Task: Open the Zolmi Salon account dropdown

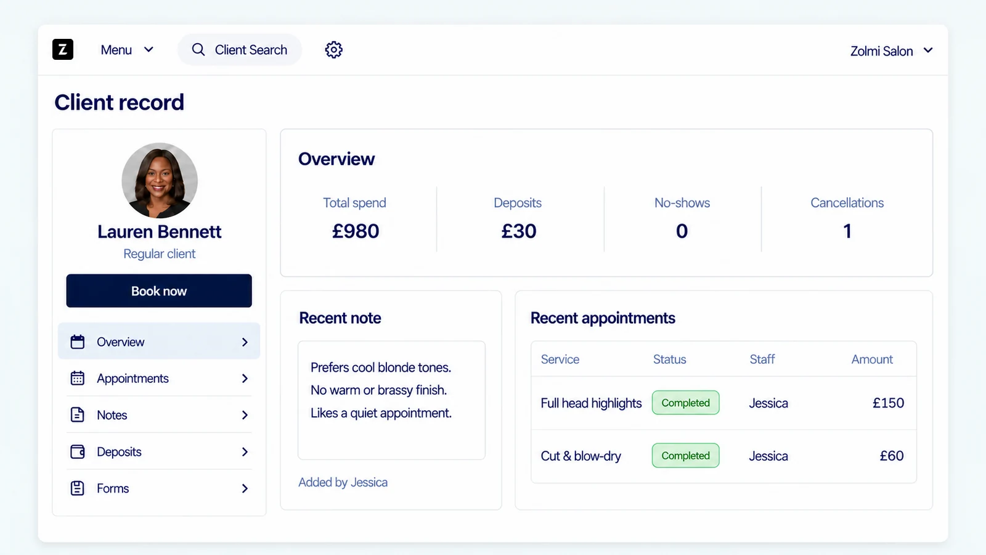Action: (x=891, y=51)
